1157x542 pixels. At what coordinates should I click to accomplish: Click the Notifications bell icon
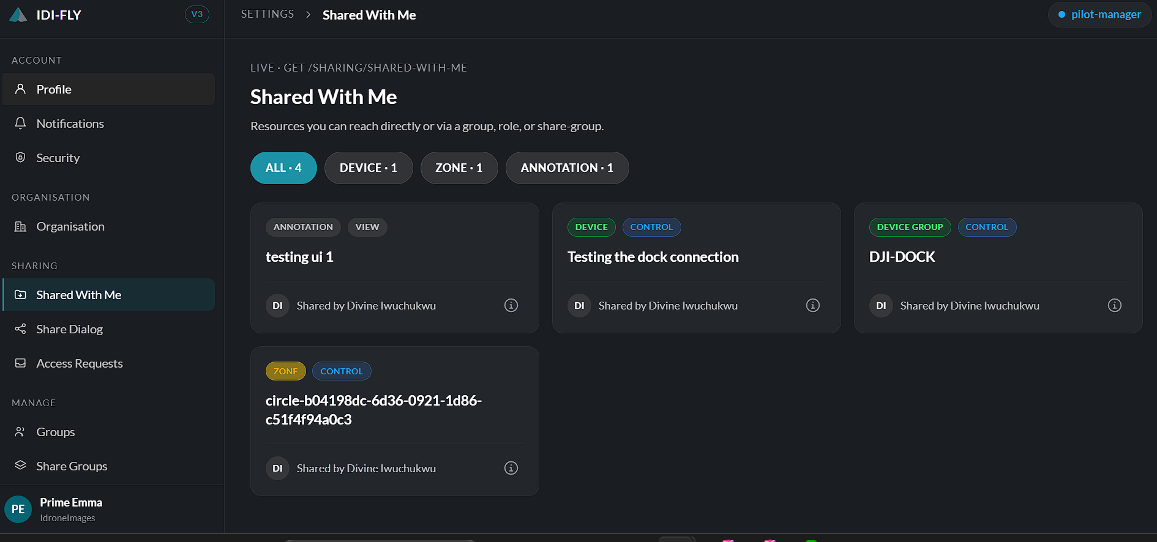click(x=20, y=123)
